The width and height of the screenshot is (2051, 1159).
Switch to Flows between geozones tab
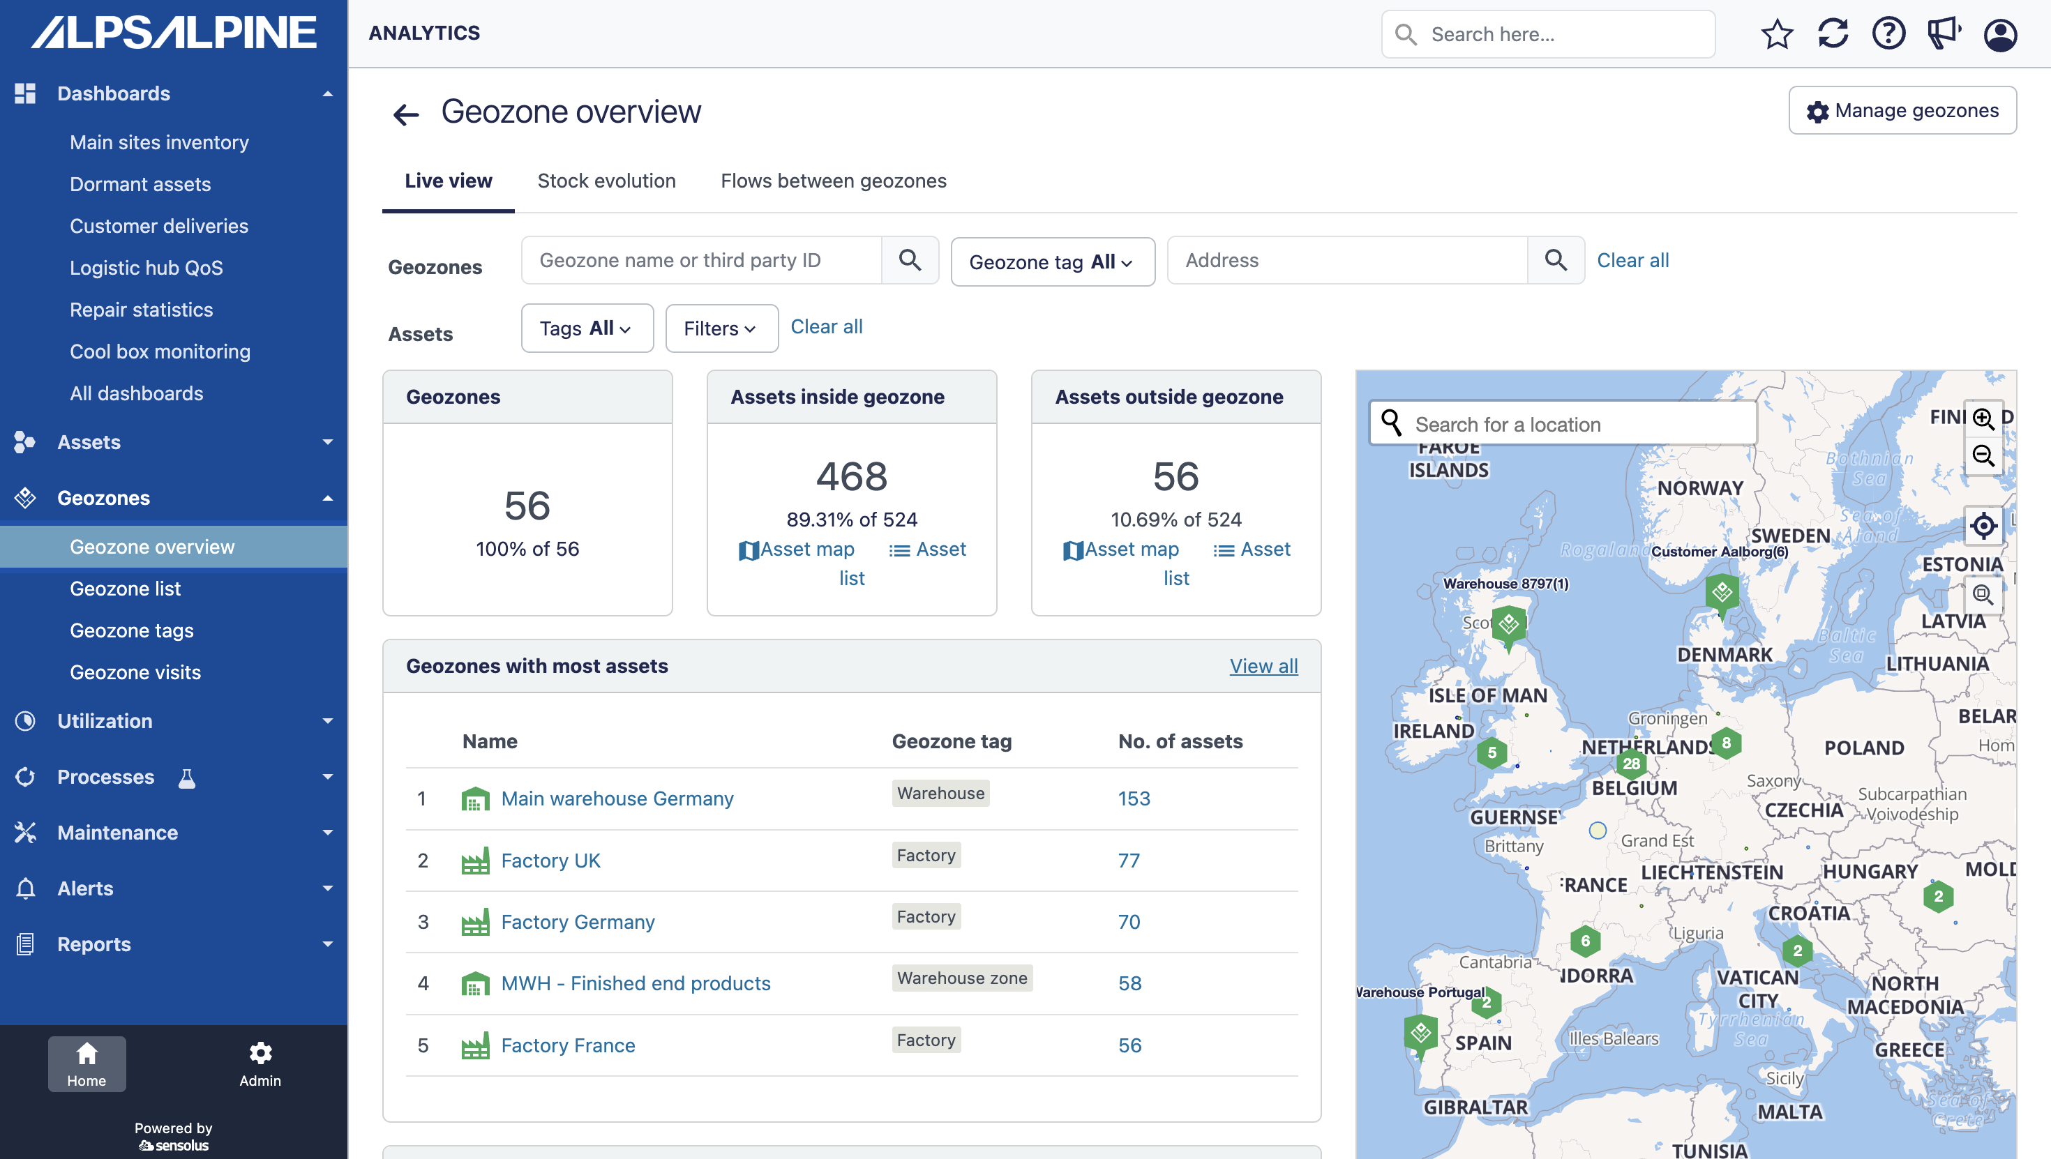833,181
